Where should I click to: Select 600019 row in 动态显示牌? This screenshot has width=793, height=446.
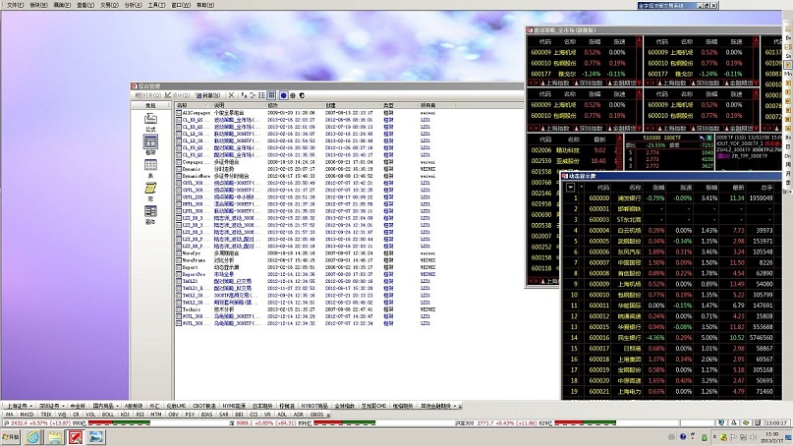pyautogui.click(x=672, y=369)
